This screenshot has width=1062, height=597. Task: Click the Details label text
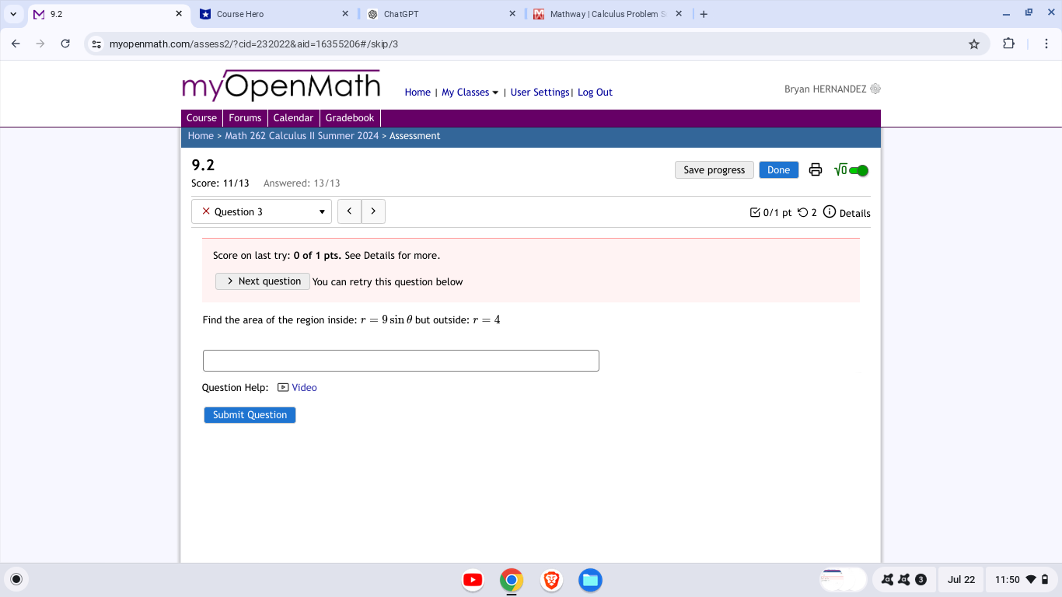pyautogui.click(x=854, y=213)
